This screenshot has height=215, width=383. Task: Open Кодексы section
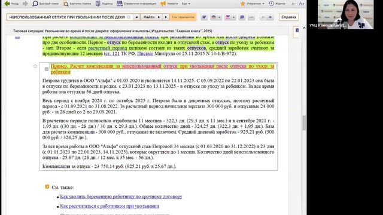tap(104, 4)
